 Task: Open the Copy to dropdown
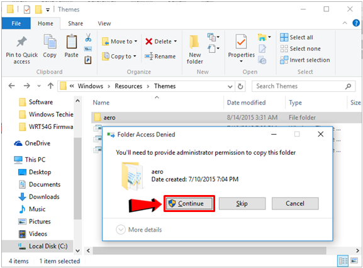click(119, 56)
